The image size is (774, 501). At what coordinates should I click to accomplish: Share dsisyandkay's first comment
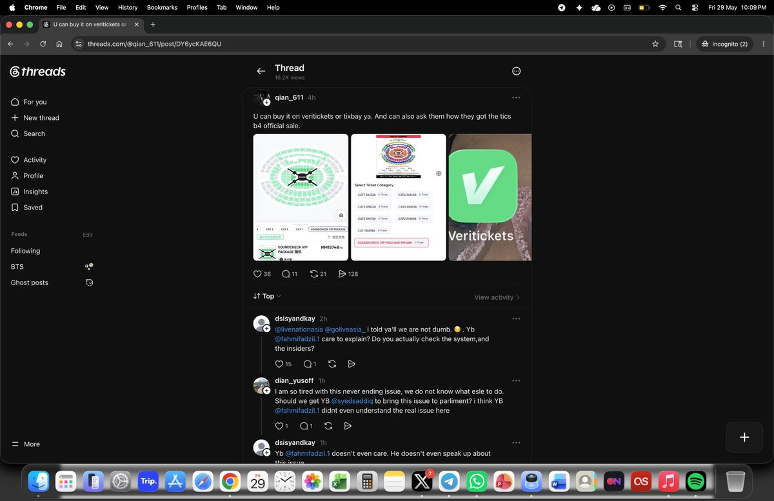tap(352, 364)
